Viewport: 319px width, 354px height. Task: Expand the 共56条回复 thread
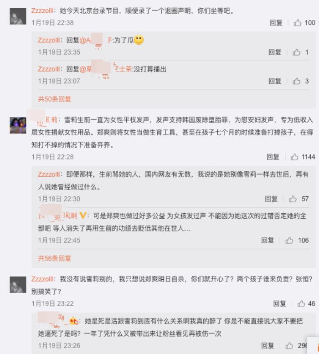click(54, 258)
